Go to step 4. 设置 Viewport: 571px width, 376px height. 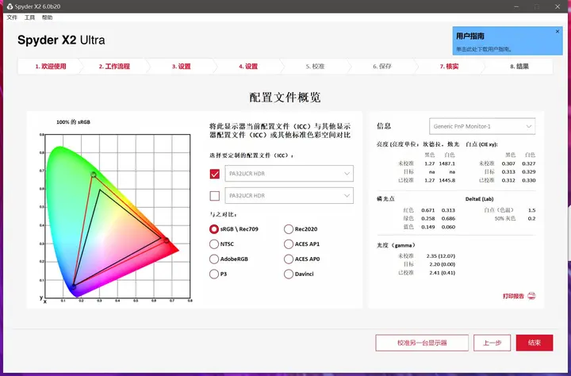(248, 67)
